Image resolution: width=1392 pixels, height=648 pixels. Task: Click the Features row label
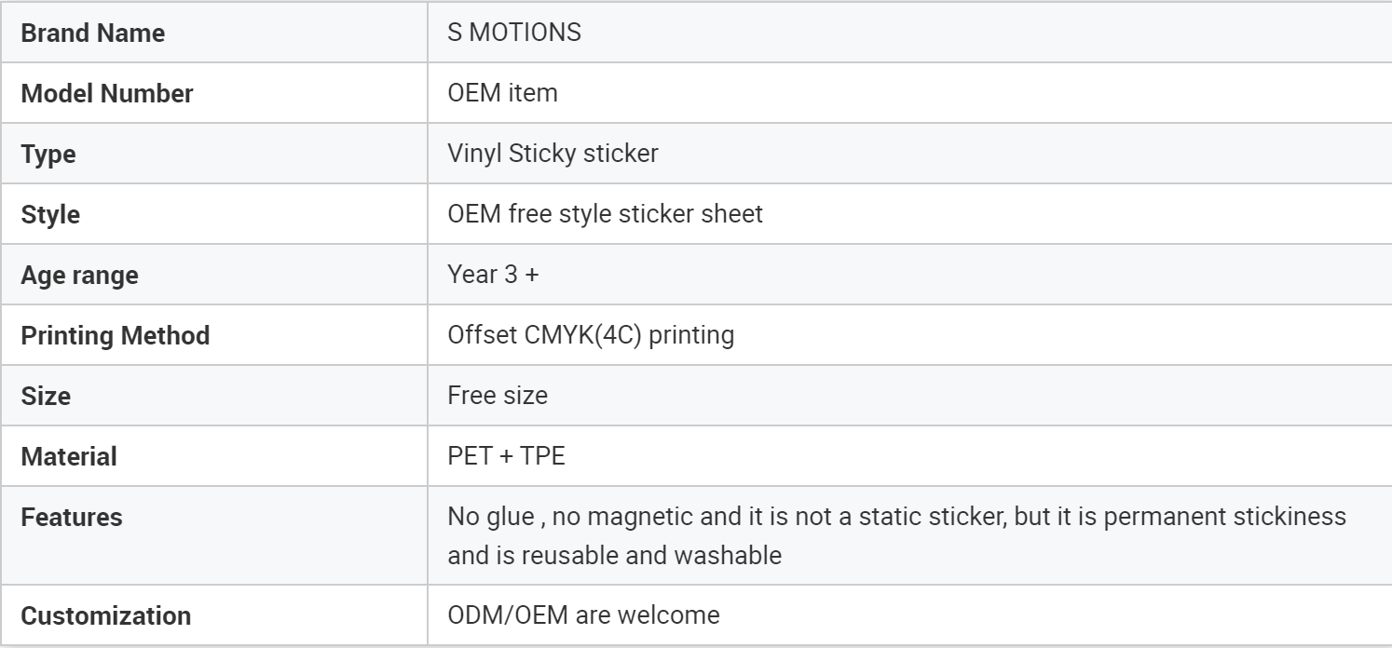pyautogui.click(x=72, y=518)
